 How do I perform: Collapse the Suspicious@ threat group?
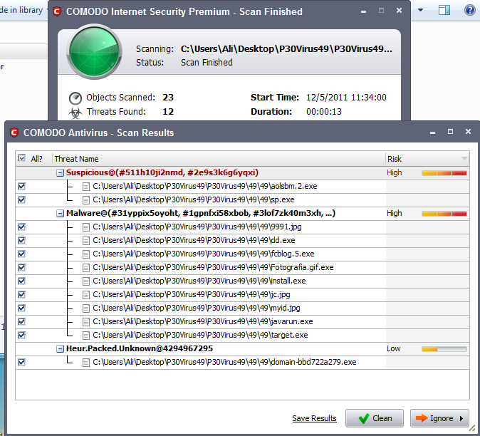coord(60,173)
